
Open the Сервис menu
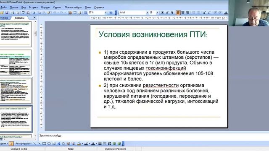pos(57,8)
